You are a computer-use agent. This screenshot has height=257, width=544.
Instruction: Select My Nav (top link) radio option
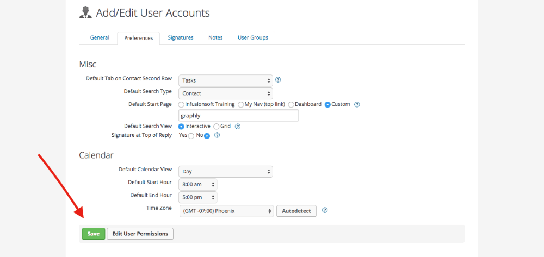[x=241, y=105]
